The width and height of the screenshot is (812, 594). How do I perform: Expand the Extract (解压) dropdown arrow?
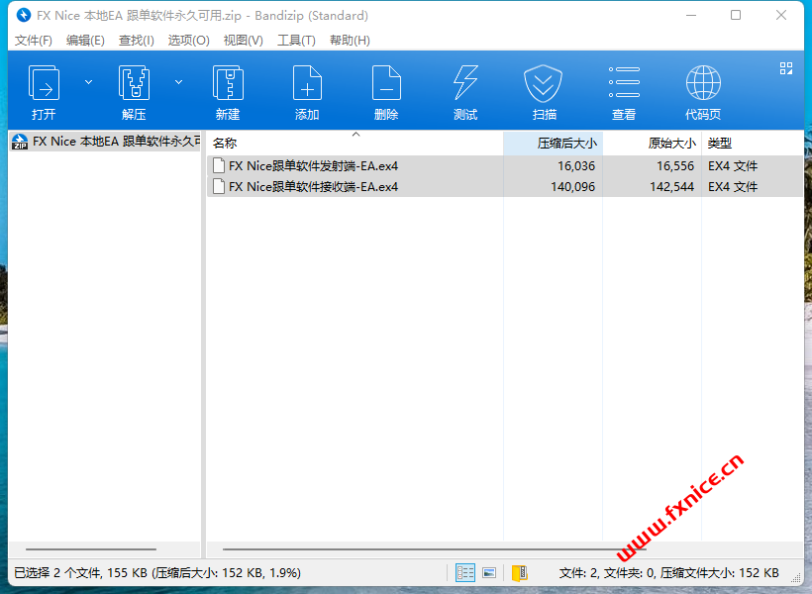click(x=178, y=82)
